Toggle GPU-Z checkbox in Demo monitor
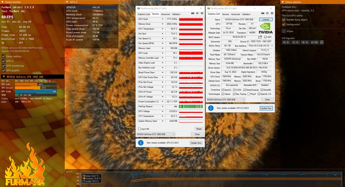The image size is (345, 187). point(3,61)
